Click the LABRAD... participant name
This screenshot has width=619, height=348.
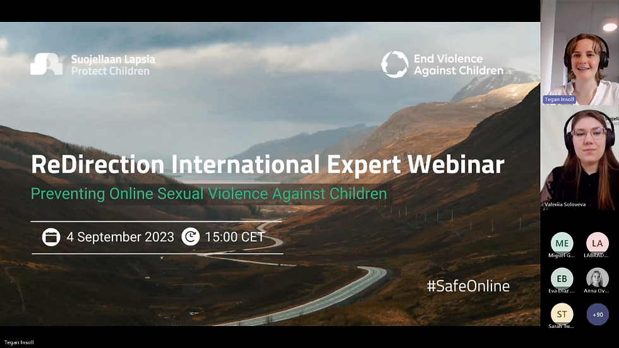pyautogui.click(x=596, y=255)
